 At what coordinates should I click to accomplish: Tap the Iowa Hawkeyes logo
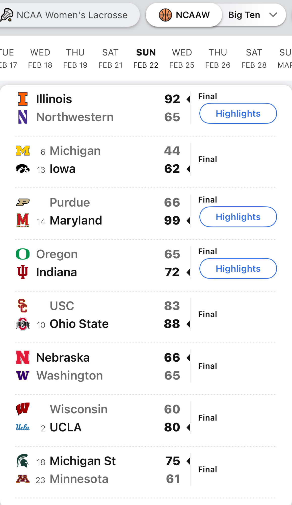coord(23,169)
